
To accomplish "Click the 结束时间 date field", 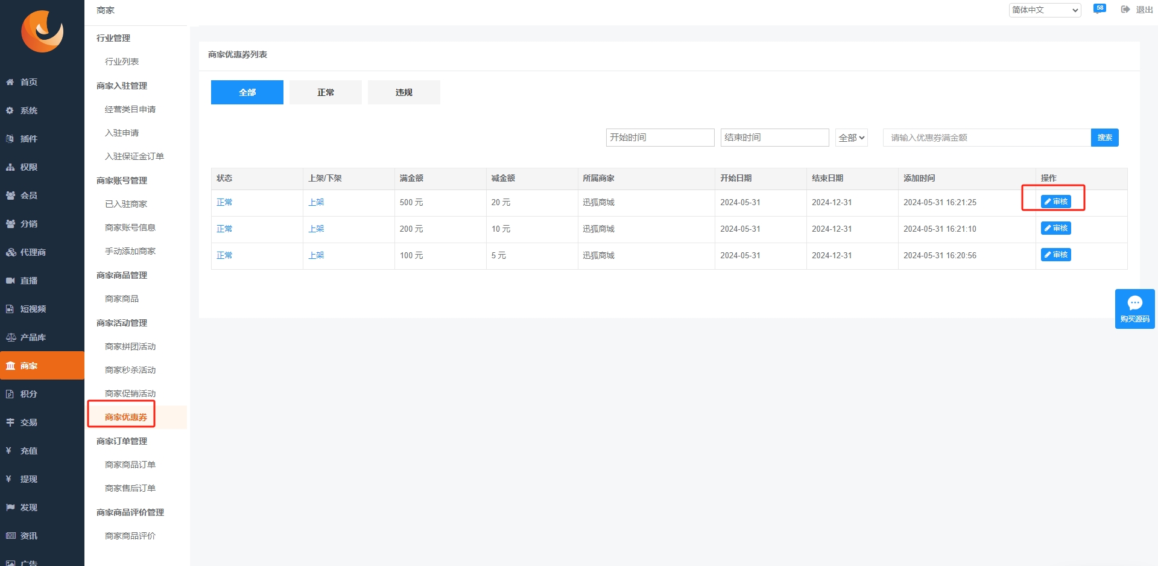I will 775,138.
